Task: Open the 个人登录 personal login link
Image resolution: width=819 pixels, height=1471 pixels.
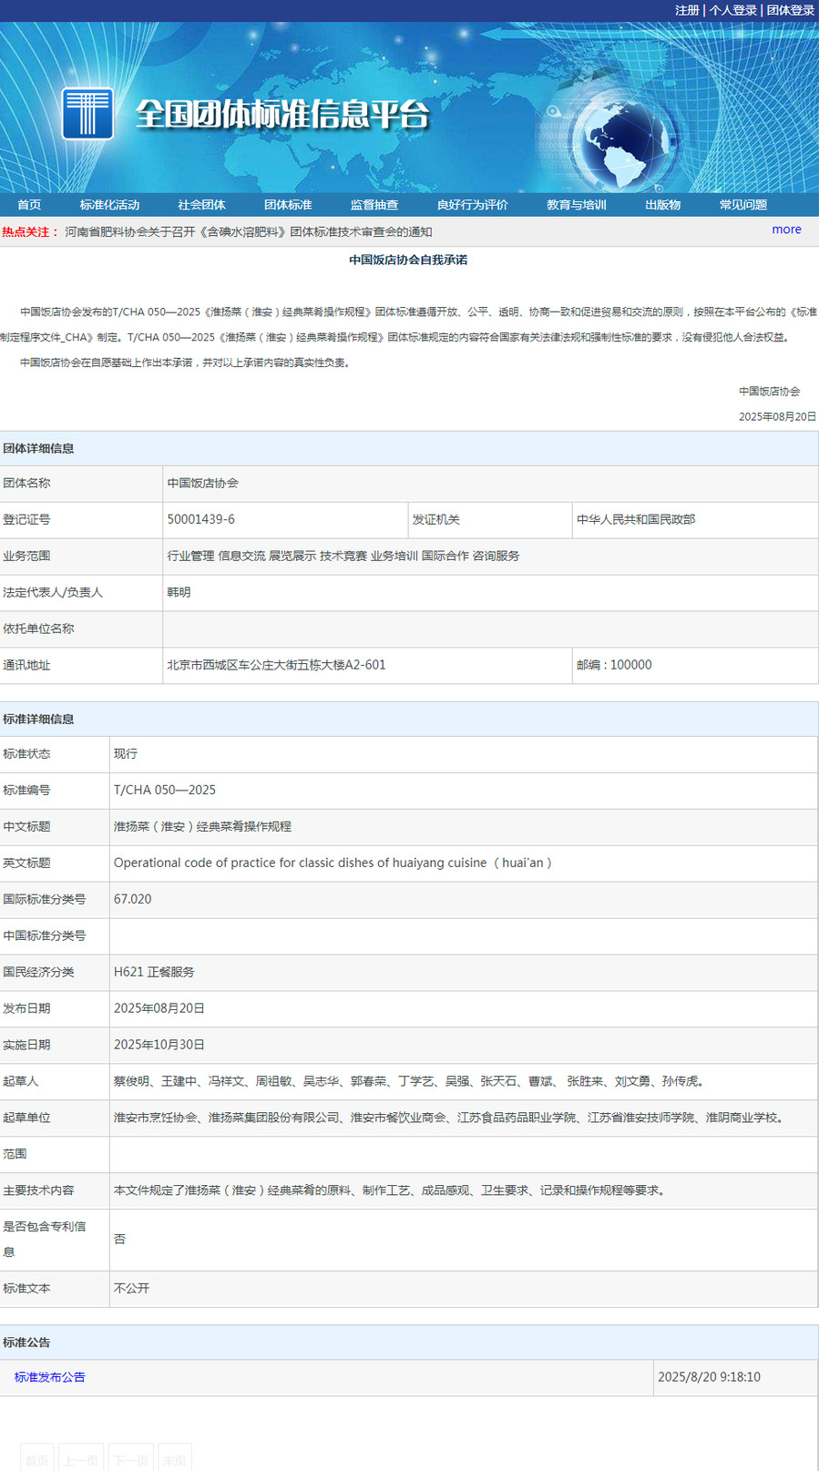Action: coord(733,10)
